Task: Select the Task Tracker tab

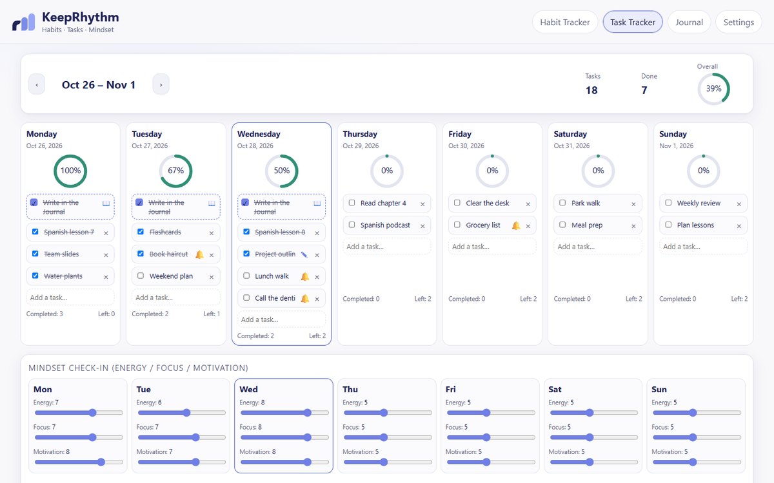Action: pos(633,22)
